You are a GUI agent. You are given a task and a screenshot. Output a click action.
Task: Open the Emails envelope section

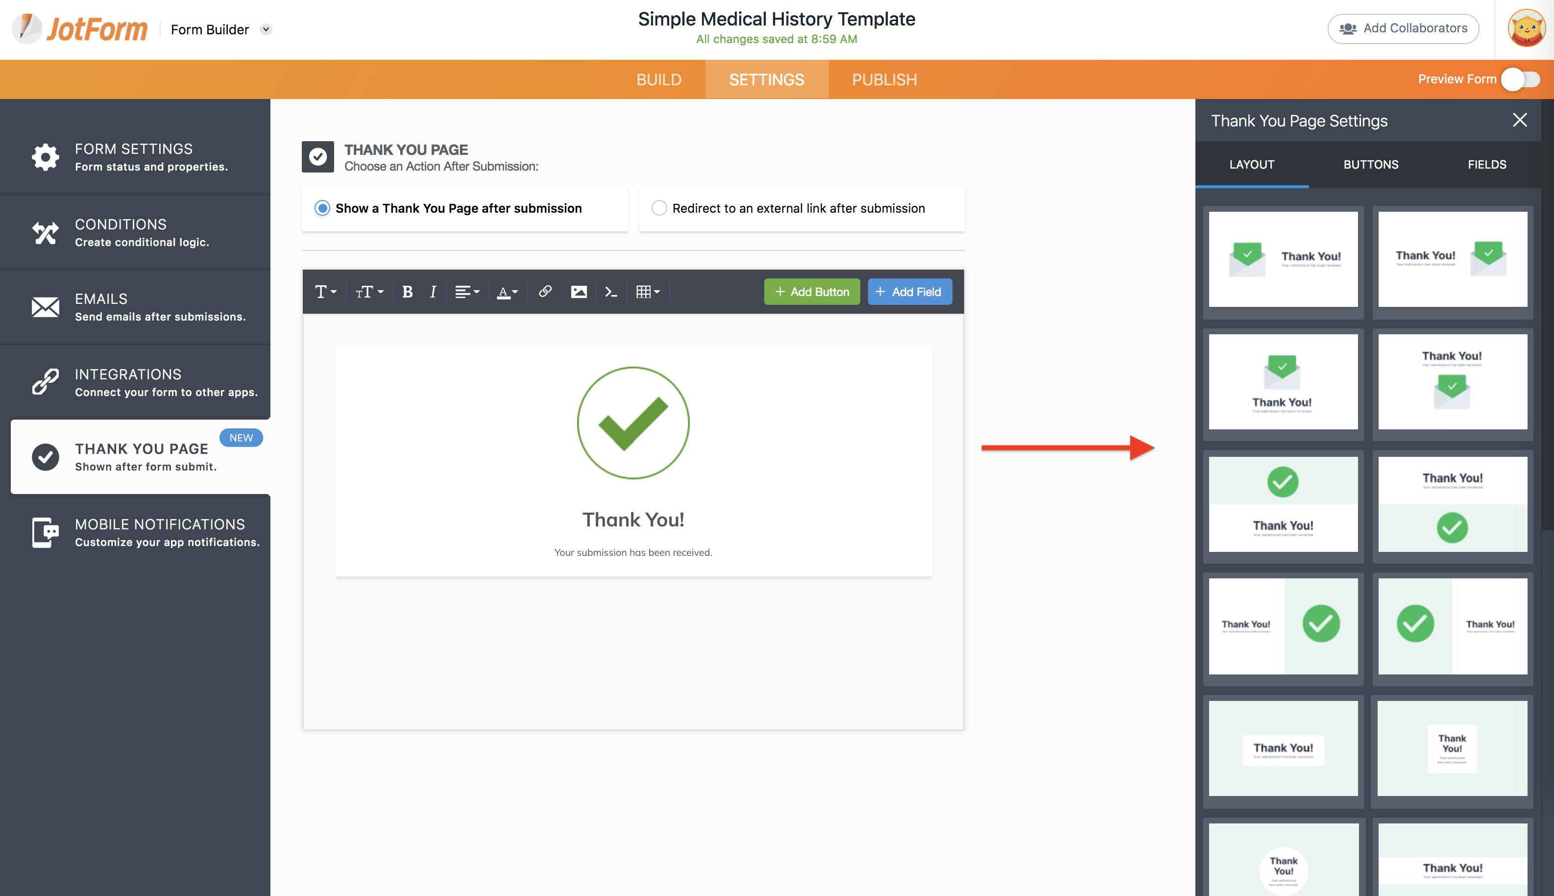coord(46,307)
